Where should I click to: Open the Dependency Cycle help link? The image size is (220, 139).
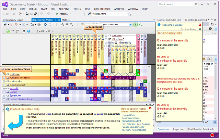coord(131,118)
